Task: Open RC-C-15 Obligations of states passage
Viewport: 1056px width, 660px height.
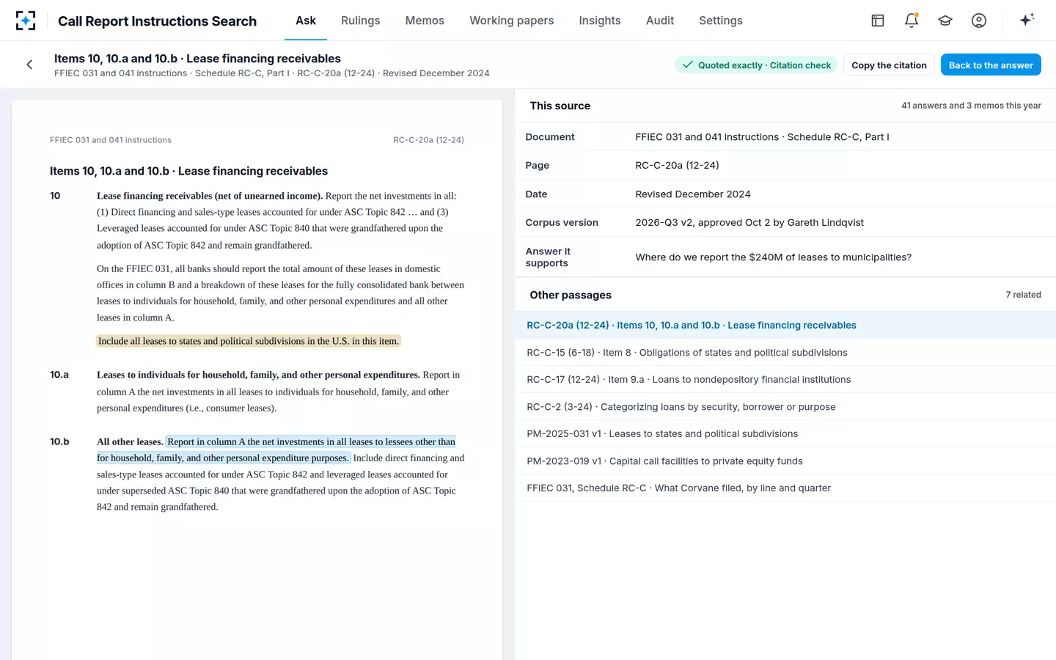Action: (x=785, y=353)
